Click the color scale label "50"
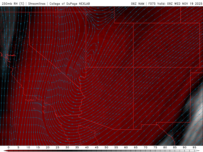Screen dimensions: 203x152 [106, 147]
